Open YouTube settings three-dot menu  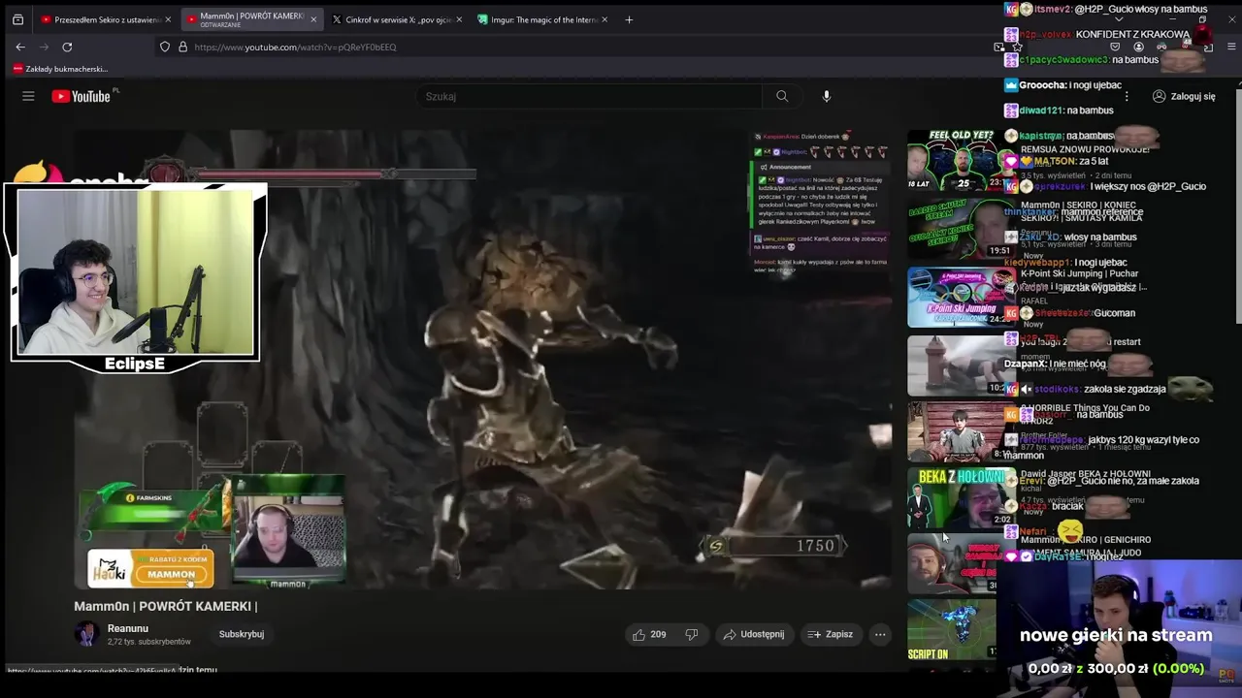(1127, 96)
